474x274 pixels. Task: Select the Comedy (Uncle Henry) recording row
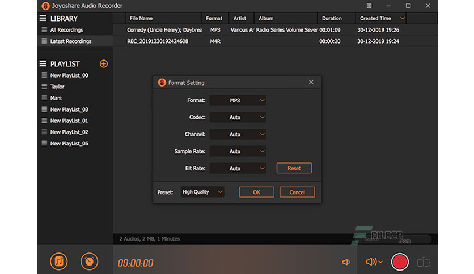(x=275, y=30)
